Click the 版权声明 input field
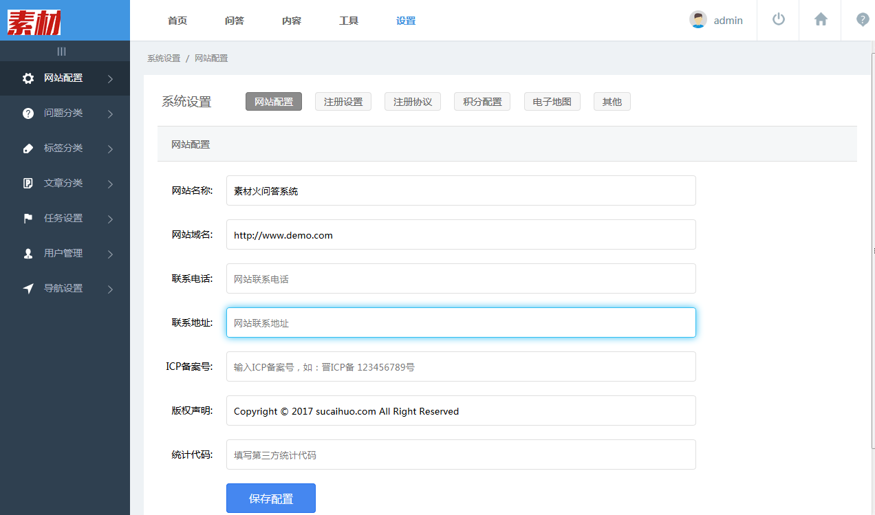Image resolution: width=875 pixels, height=515 pixels. click(x=461, y=410)
